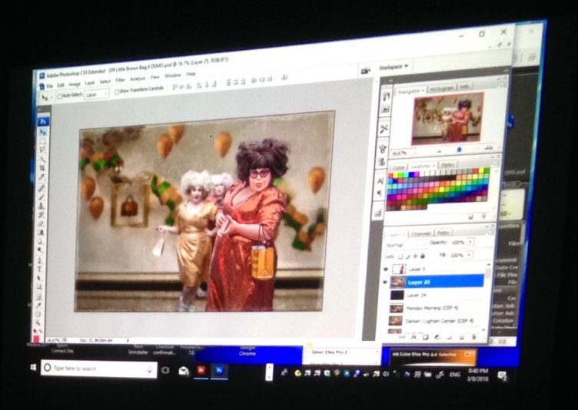Add a layer mask button
578x410 pixels.
[425, 337]
